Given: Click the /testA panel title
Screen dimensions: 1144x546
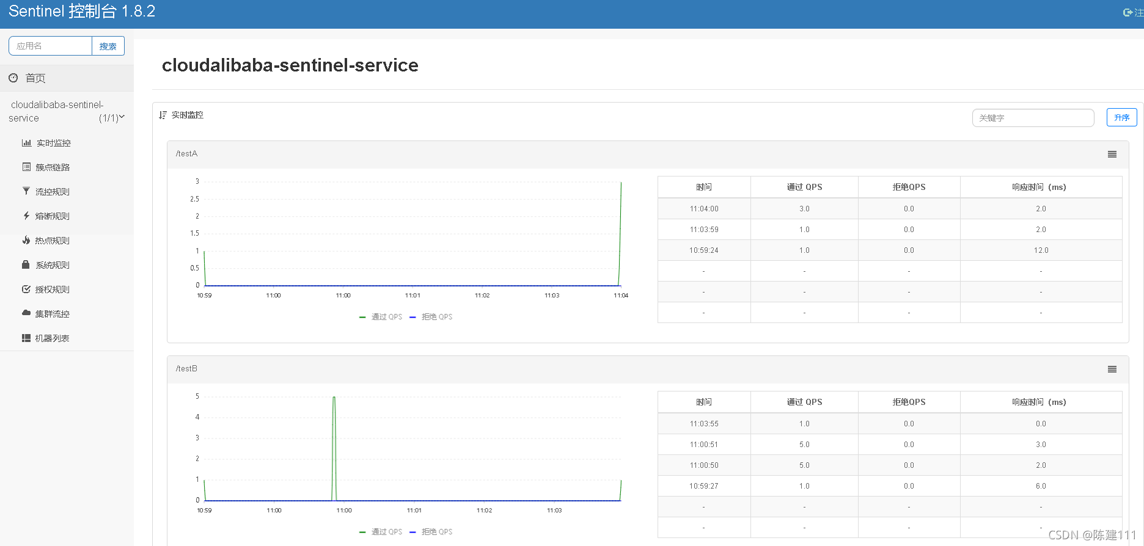Looking at the screenshot, I should click(x=186, y=153).
